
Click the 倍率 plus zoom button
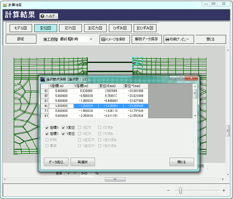(68, 173)
